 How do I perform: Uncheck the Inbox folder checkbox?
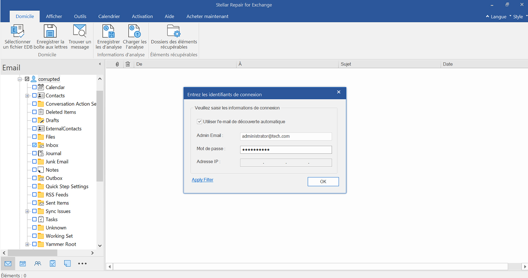34,145
